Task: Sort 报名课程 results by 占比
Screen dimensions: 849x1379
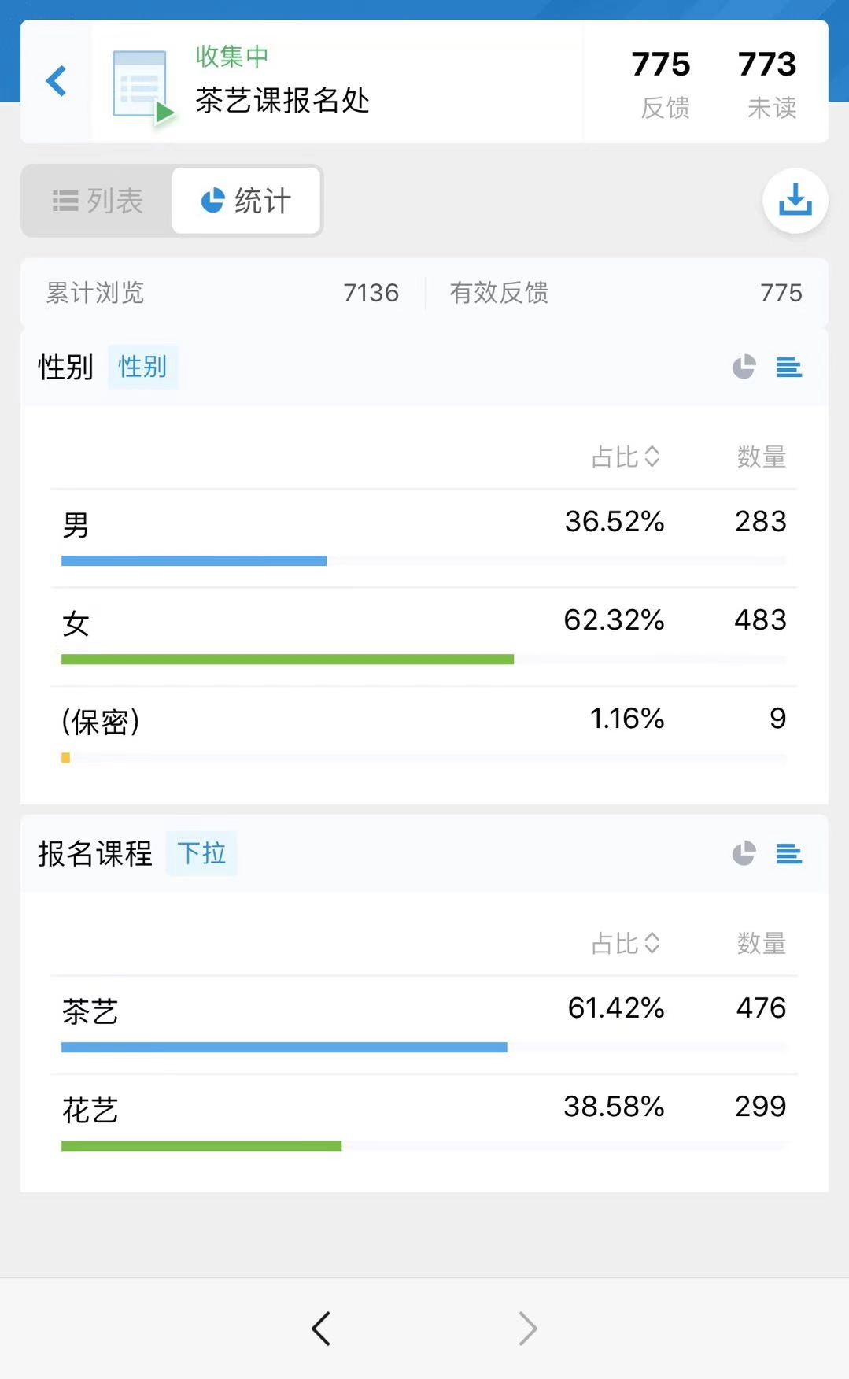Action: pyautogui.click(x=626, y=943)
